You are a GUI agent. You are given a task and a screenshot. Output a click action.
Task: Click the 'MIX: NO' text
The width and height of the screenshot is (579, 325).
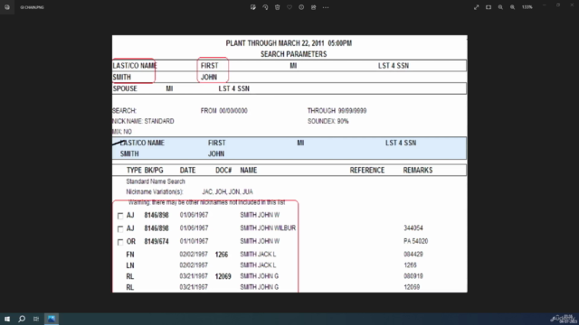click(x=122, y=132)
